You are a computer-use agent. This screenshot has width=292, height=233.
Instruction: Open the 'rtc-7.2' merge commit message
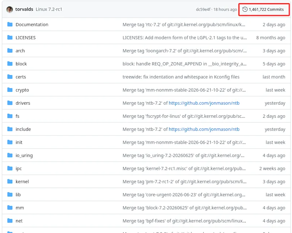pyautogui.click(x=184, y=24)
